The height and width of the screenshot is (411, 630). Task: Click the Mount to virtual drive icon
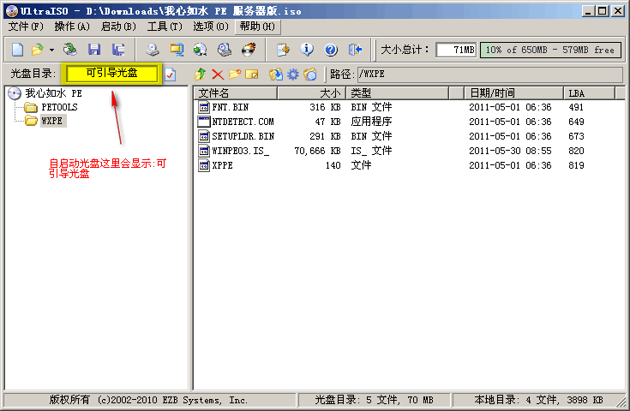point(225,50)
